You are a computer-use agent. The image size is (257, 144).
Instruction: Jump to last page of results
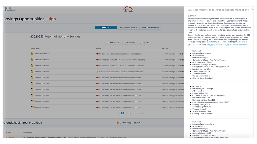pyautogui.click(x=141, y=113)
